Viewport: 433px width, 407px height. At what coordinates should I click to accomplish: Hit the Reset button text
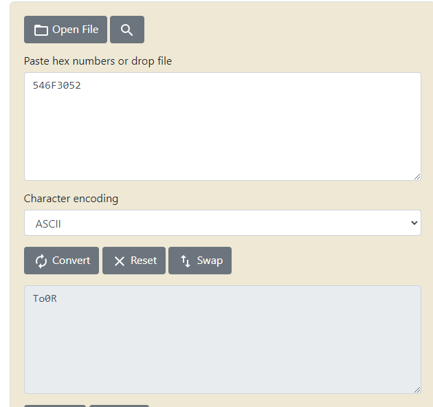[x=144, y=261]
